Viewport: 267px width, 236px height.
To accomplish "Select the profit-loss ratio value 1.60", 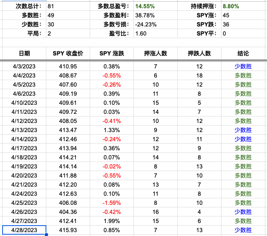I will (140, 33).
